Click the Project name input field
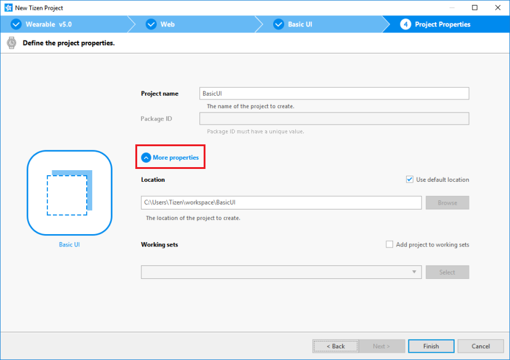510x360 pixels. point(334,93)
